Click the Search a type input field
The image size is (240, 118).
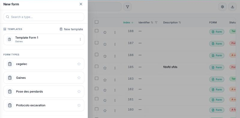(x=44, y=17)
